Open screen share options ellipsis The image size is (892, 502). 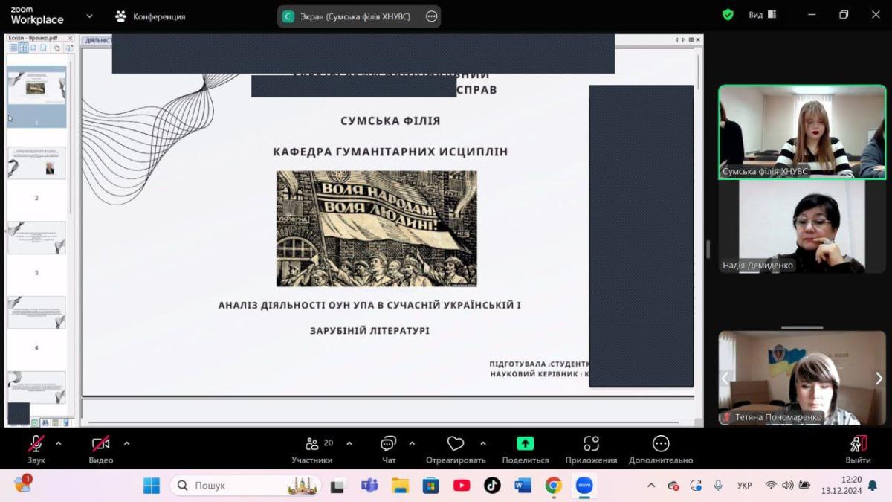coord(431,16)
